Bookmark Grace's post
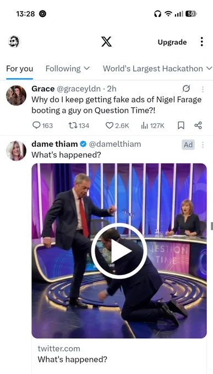The height and width of the screenshot is (374, 213). click(181, 125)
